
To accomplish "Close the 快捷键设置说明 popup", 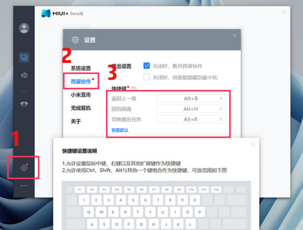I will click(253, 144).
